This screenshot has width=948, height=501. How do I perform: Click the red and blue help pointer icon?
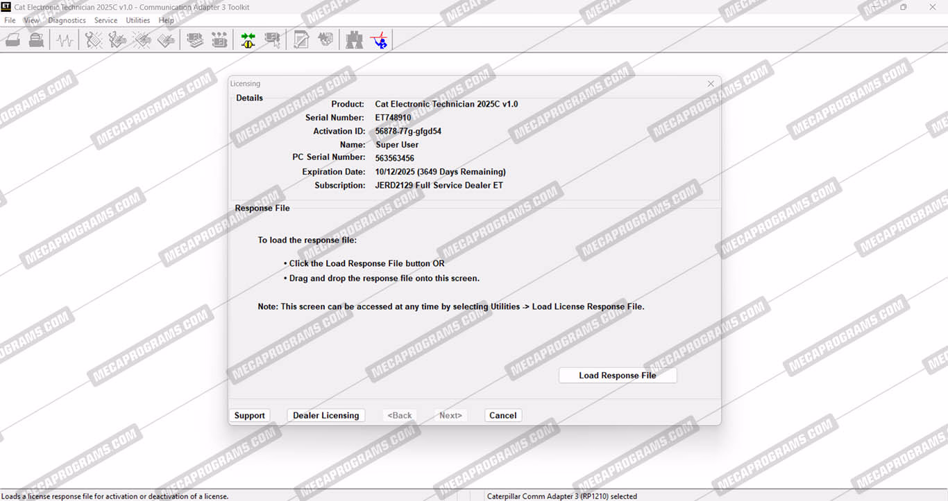point(379,41)
